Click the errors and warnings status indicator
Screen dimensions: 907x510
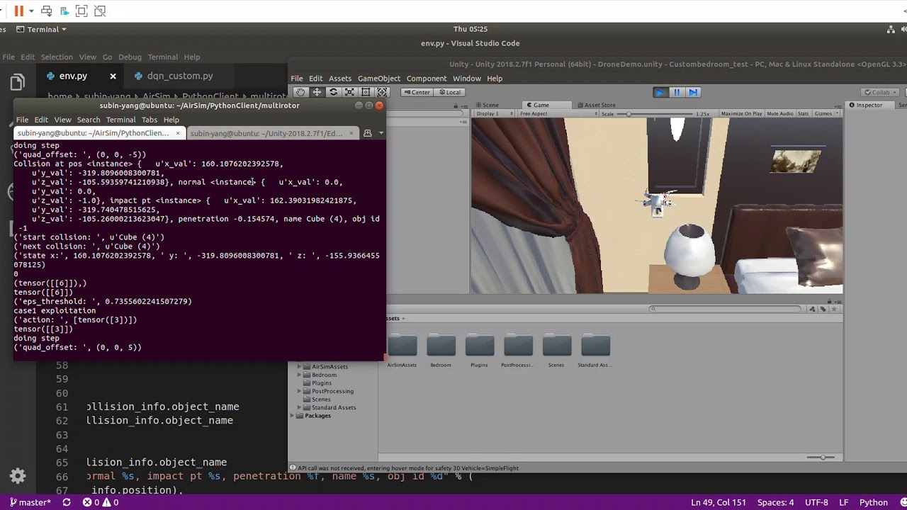pos(101,502)
